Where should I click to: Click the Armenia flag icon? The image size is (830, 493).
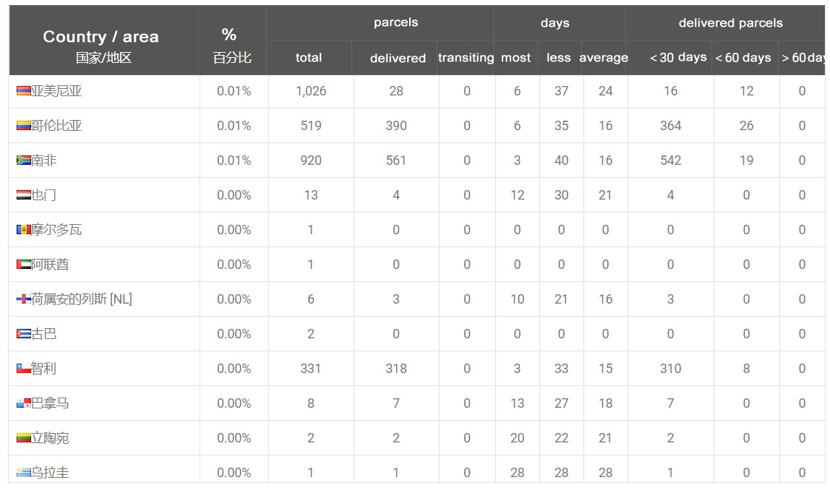(23, 91)
